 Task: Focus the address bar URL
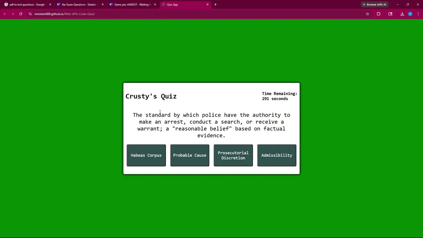(65, 14)
